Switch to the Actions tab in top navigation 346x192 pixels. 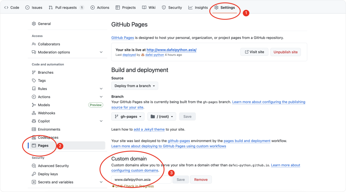(100, 7)
